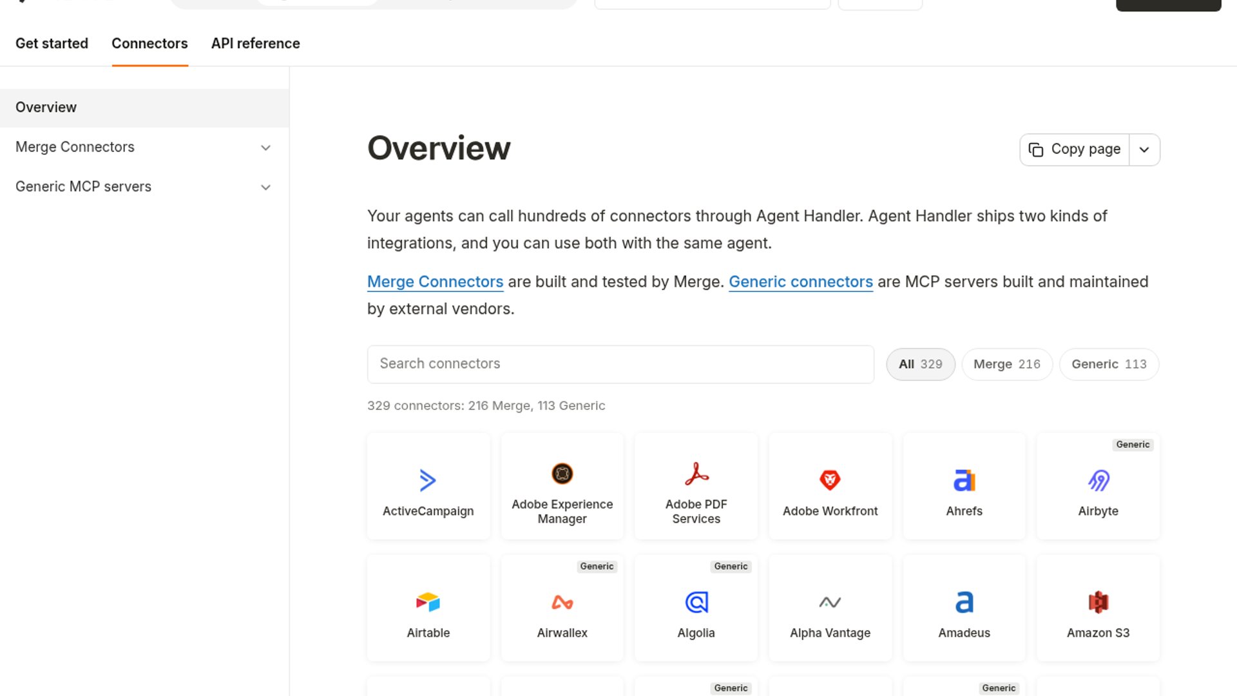Filter to All 329 connectors
Image resolution: width=1237 pixels, height=696 pixels.
(x=920, y=364)
